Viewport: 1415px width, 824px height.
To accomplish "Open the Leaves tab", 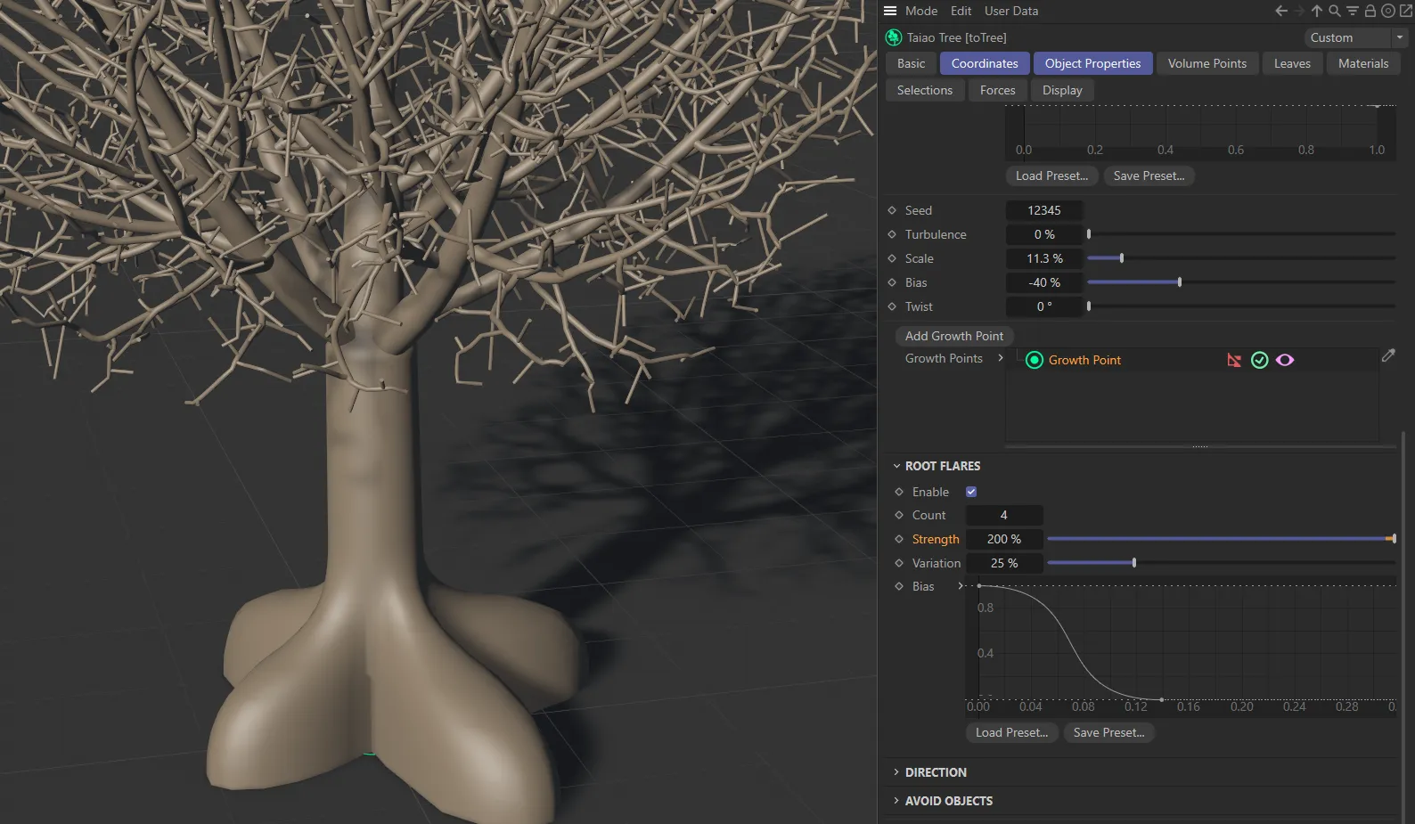I will click(x=1292, y=63).
